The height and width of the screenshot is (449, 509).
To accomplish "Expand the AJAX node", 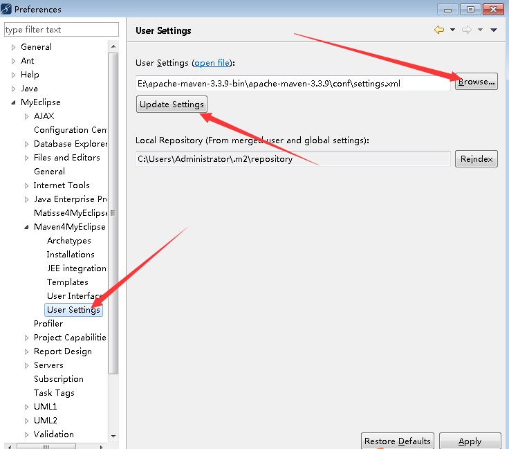I will pos(26,116).
